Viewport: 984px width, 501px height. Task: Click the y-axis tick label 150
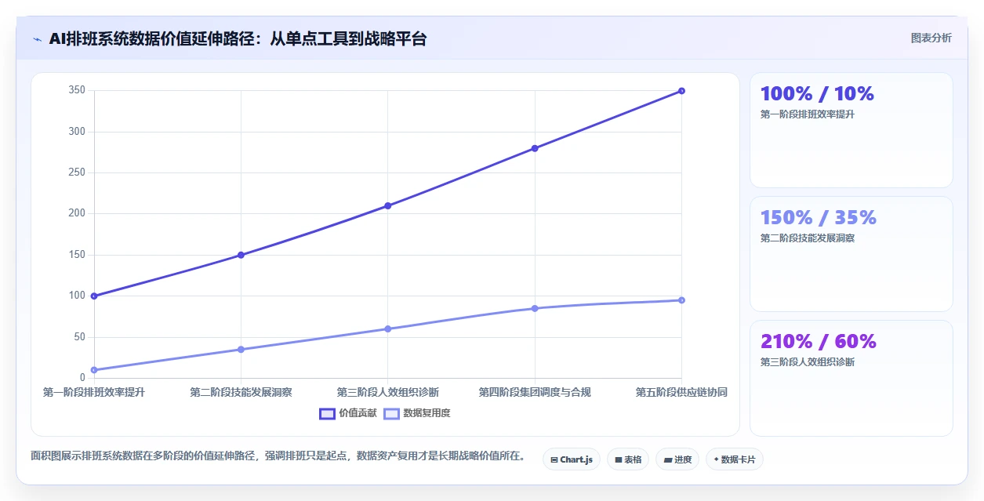(x=77, y=255)
